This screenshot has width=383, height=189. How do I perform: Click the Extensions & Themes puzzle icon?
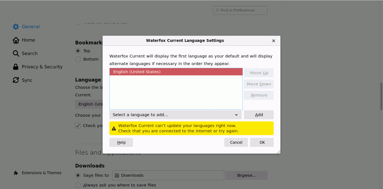coord(16,173)
